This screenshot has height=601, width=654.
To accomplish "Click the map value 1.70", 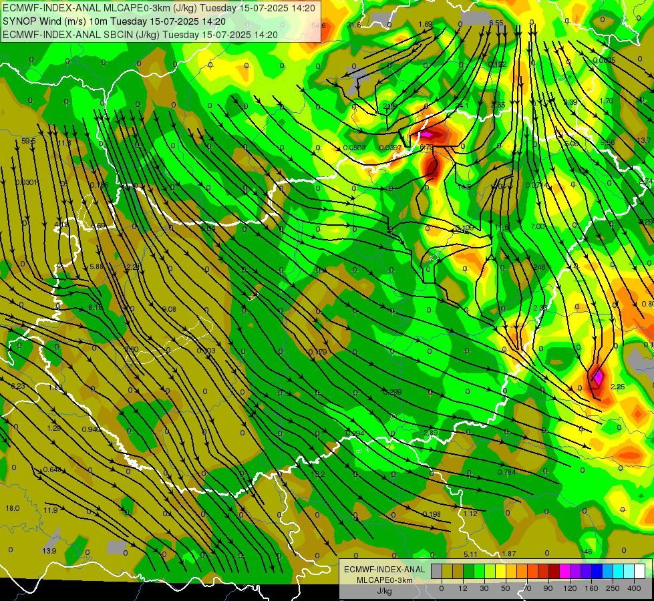I will pos(607,101).
